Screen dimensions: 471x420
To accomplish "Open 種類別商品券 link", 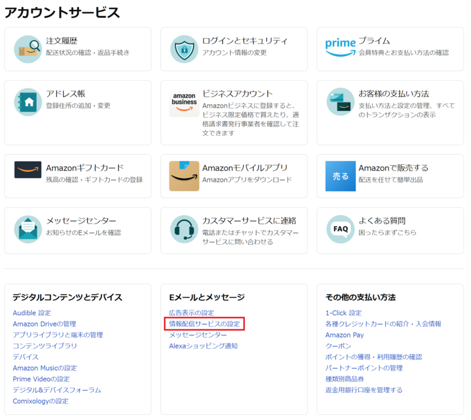I will click(x=344, y=379).
